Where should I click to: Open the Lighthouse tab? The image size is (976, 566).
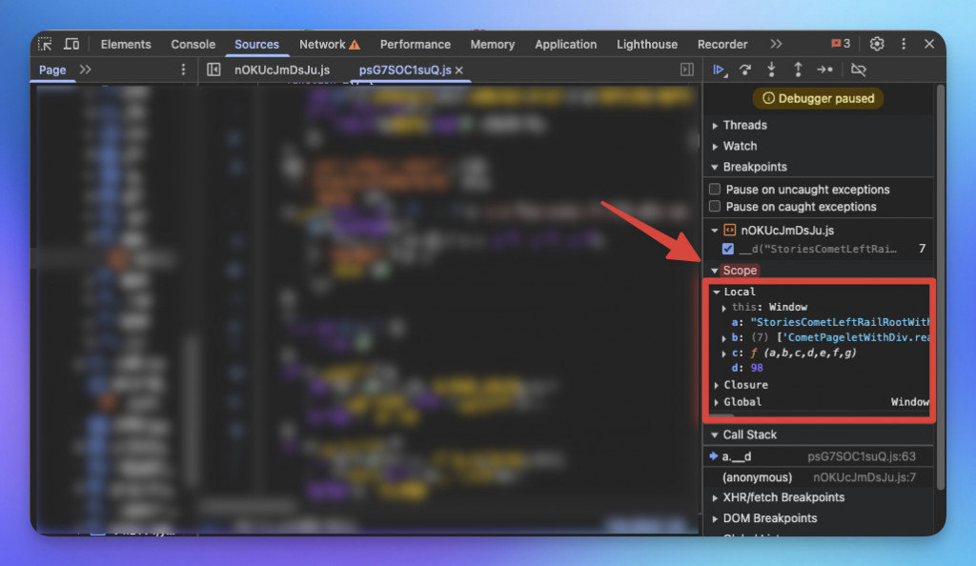coord(647,44)
